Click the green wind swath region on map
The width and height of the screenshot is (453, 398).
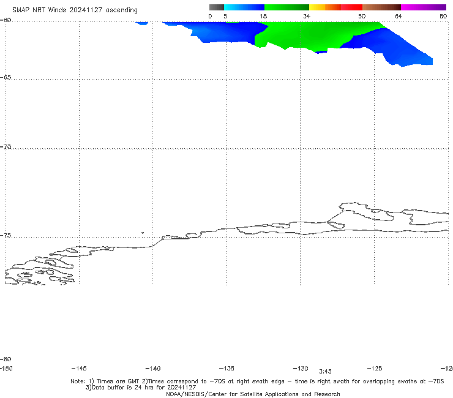[x=306, y=35]
